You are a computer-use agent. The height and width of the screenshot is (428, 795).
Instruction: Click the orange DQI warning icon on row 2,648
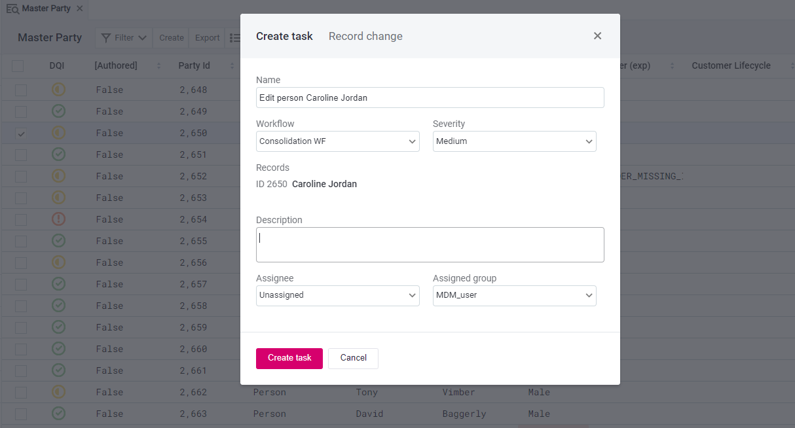pos(58,90)
